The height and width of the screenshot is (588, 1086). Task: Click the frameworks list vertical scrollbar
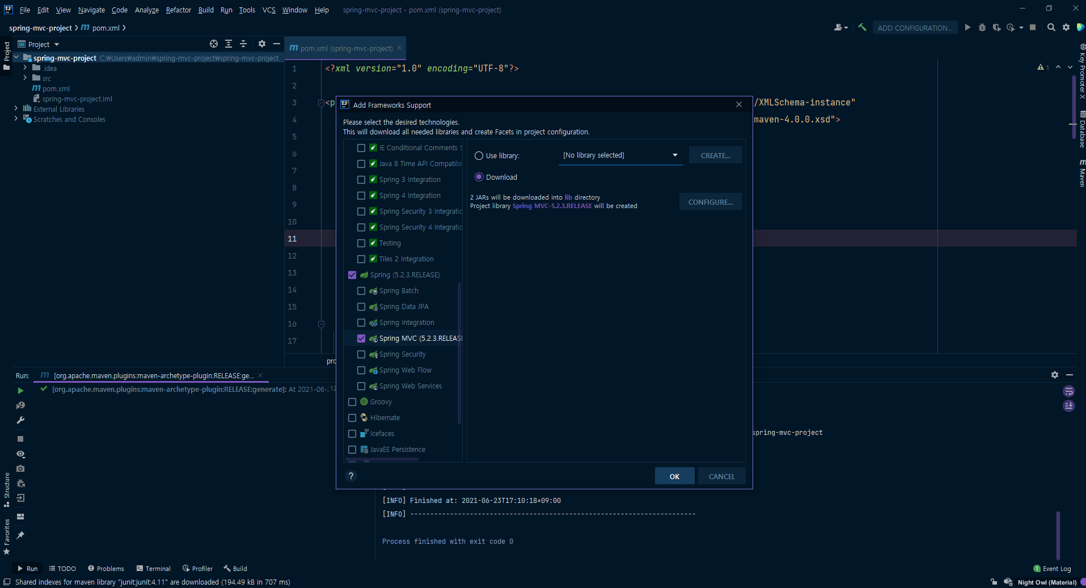pos(459,352)
